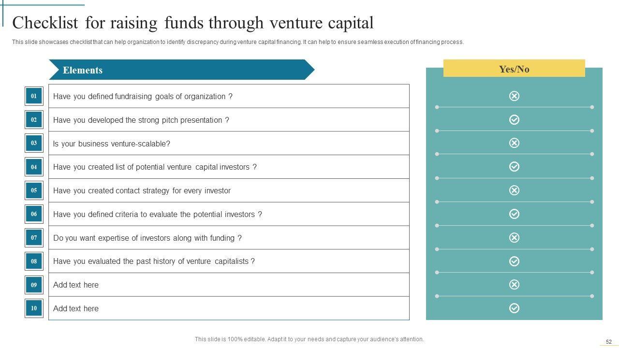Click the cross icon in row 09
The height and width of the screenshot is (348, 619).
coord(514,285)
